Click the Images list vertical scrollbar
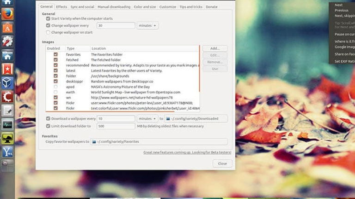The height and width of the screenshot is (199, 355). [x=200, y=78]
